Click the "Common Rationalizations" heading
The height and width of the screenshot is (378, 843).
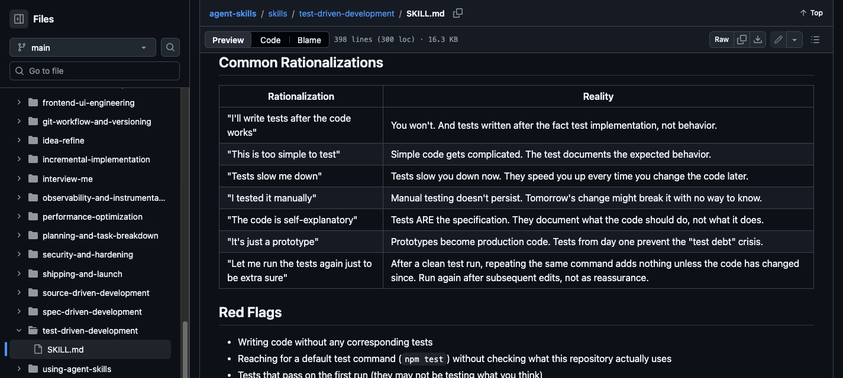pyautogui.click(x=301, y=63)
